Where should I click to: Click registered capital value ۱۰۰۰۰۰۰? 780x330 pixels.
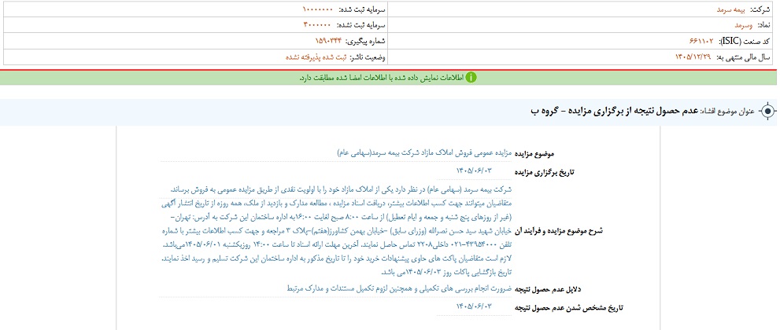[x=317, y=9]
